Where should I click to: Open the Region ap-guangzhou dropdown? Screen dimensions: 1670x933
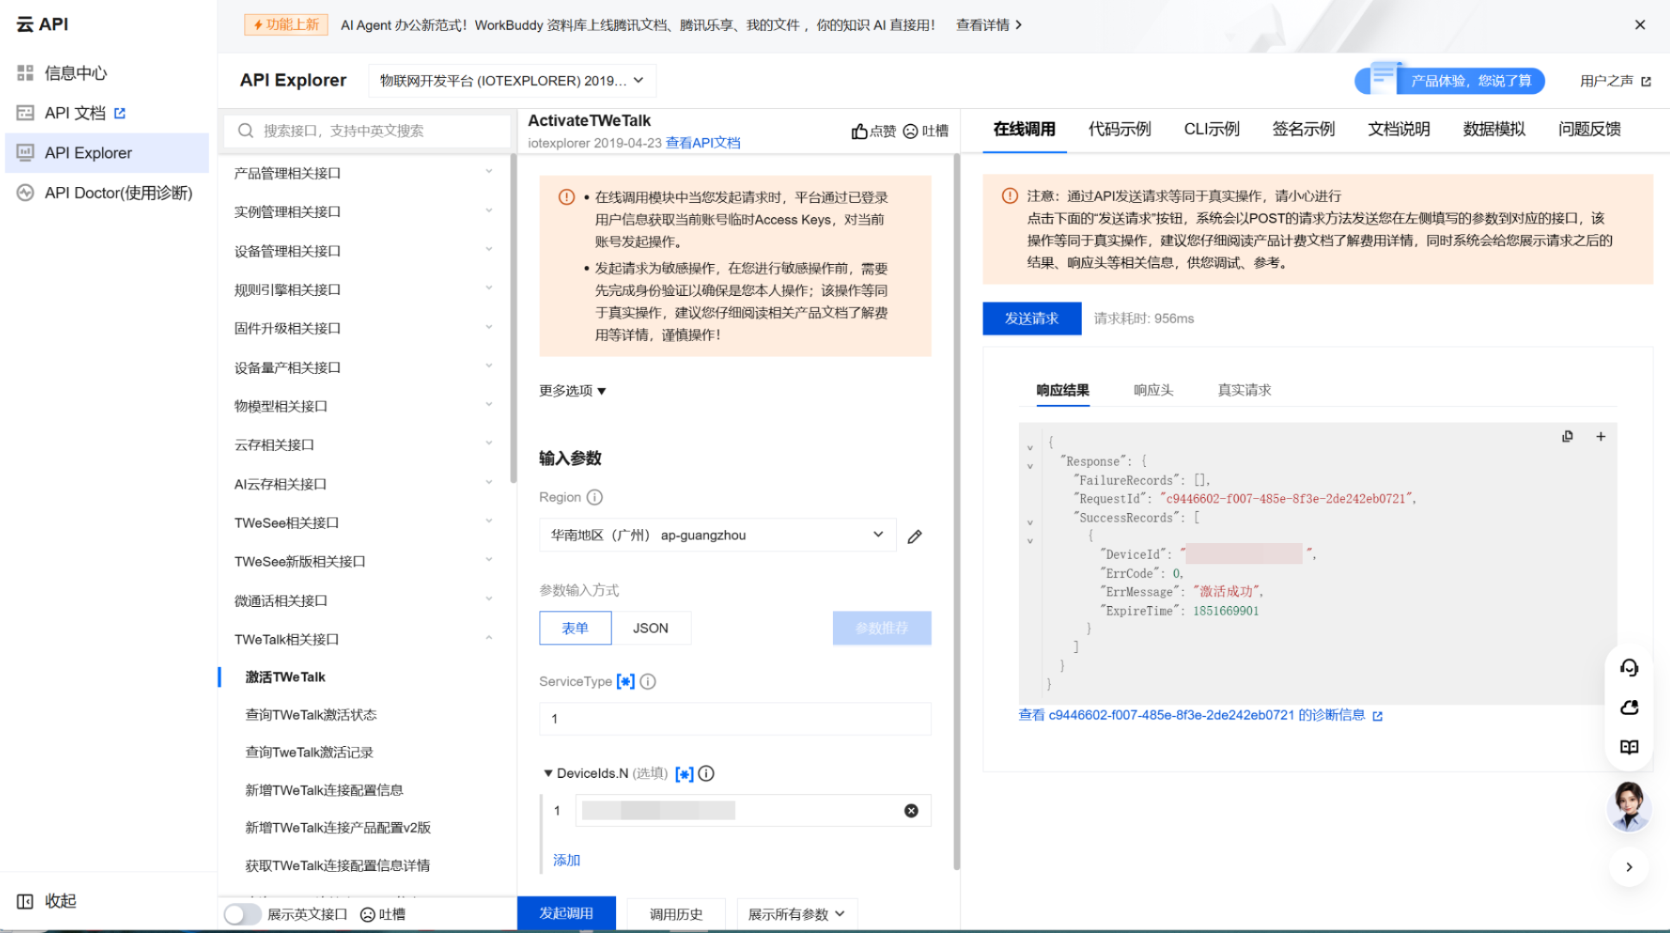click(x=718, y=535)
